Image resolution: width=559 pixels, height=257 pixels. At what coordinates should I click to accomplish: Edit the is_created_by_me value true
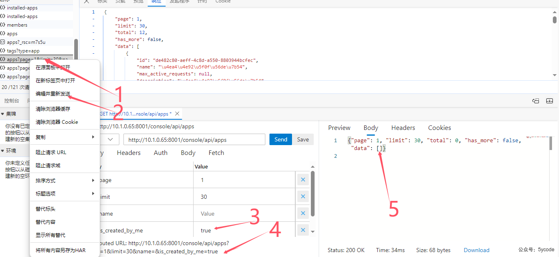pyautogui.click(x=244, y=230)
